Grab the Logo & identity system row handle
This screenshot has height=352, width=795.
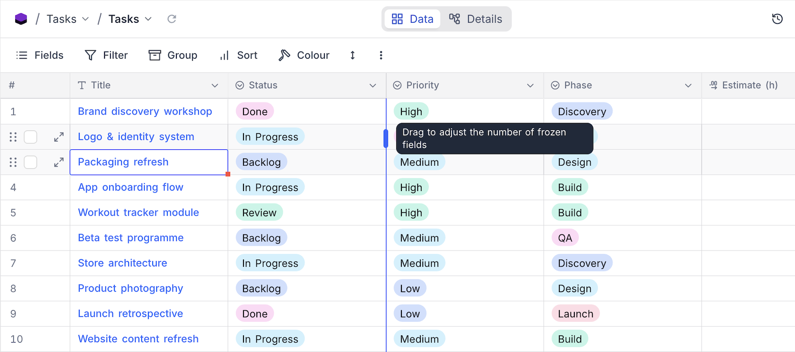pos(13,137)
